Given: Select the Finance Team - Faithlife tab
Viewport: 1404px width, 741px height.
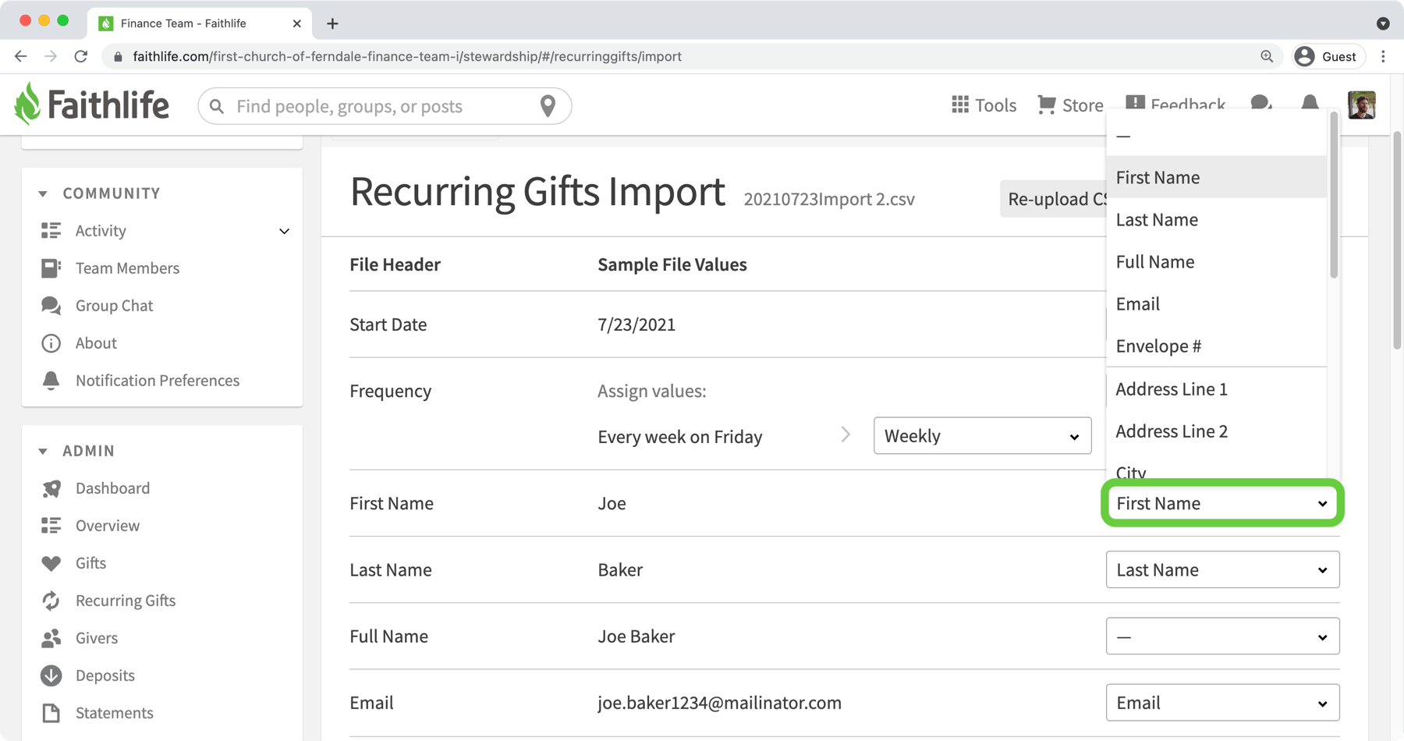Looking at the screenshot, I should pos(200,23).
